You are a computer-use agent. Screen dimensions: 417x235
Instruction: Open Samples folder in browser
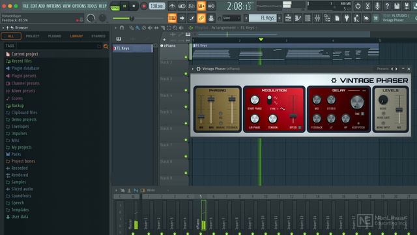point(18,182)
